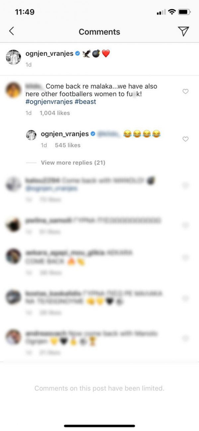Tap ognjen_vranjes username in the reply
Image resolution: width=199 pixels, height=431 pixels.
(x=65, y=134)
